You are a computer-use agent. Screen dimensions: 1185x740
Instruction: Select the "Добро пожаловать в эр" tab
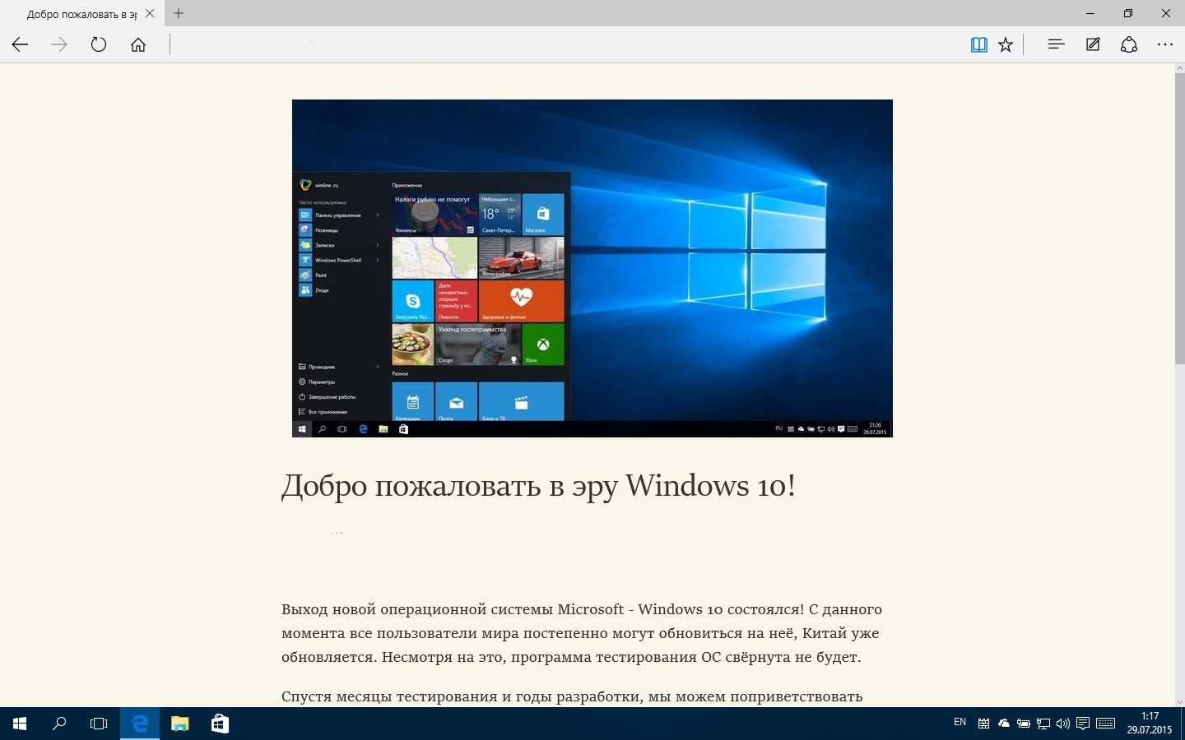click(x=81, y=14)
